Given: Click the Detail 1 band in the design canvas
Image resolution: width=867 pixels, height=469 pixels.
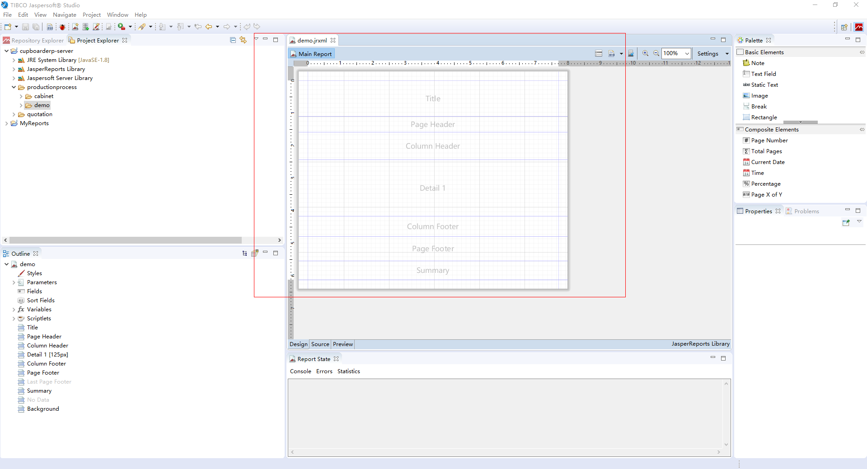Looking at the screenshot, I should 433,188.
